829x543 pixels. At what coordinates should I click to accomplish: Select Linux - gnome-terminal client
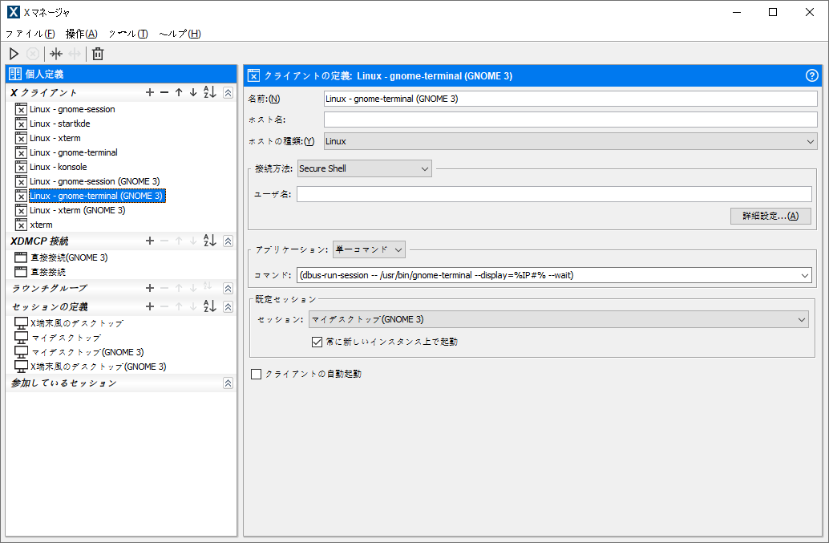(x=74, y=153)
